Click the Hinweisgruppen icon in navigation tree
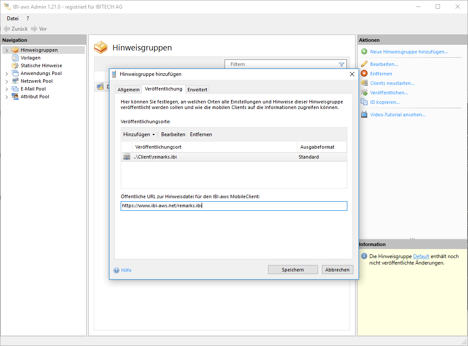The width and height of the screenshot is (468, 346). (15, 50)
